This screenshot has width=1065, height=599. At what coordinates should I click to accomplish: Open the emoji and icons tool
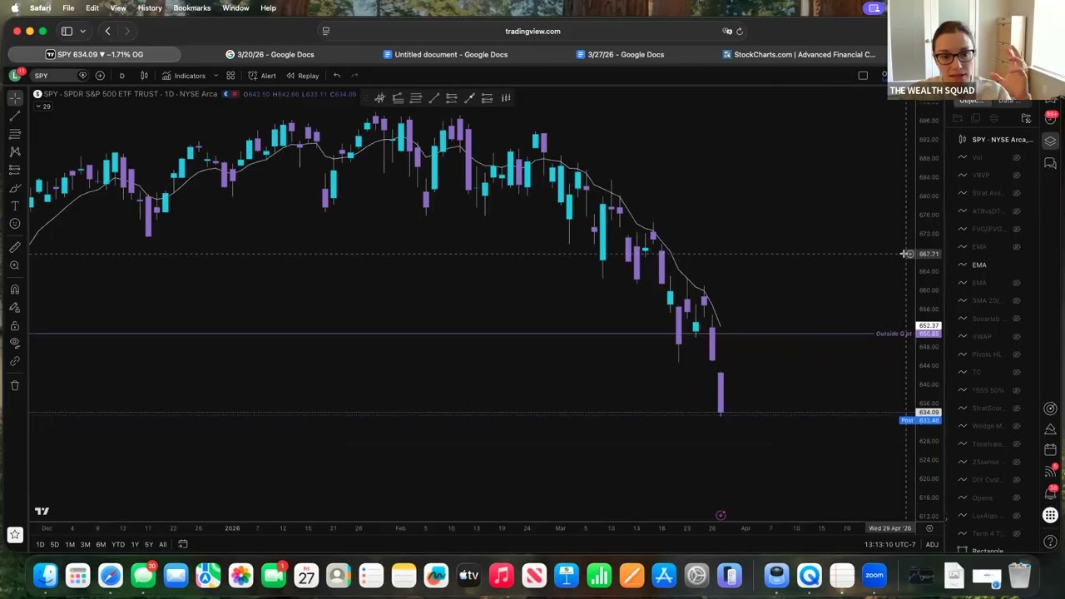pos(14,224)
